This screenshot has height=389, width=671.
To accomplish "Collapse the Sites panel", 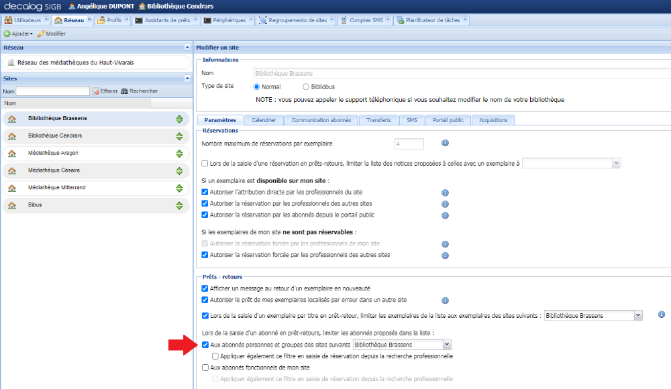I will point(187,78).
